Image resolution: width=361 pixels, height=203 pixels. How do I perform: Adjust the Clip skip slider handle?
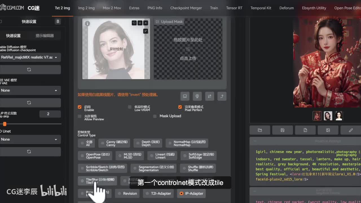[x=5, y=124]
